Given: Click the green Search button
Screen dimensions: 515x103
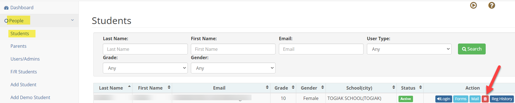Looking at the screenshot, I should pyautogui.click(x=472, y=49).
